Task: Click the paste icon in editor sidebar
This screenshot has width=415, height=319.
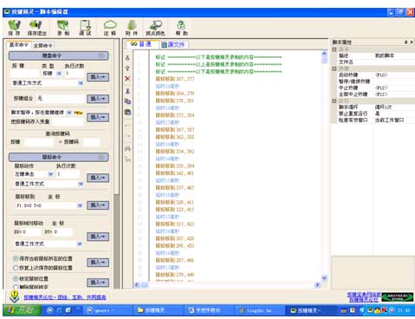Action: 127,112
